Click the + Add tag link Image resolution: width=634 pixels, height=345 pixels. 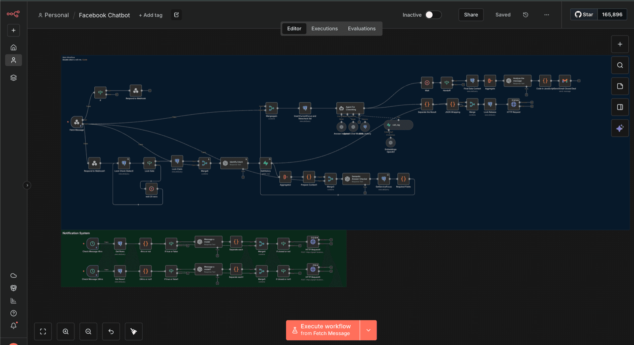pos(151,15)
